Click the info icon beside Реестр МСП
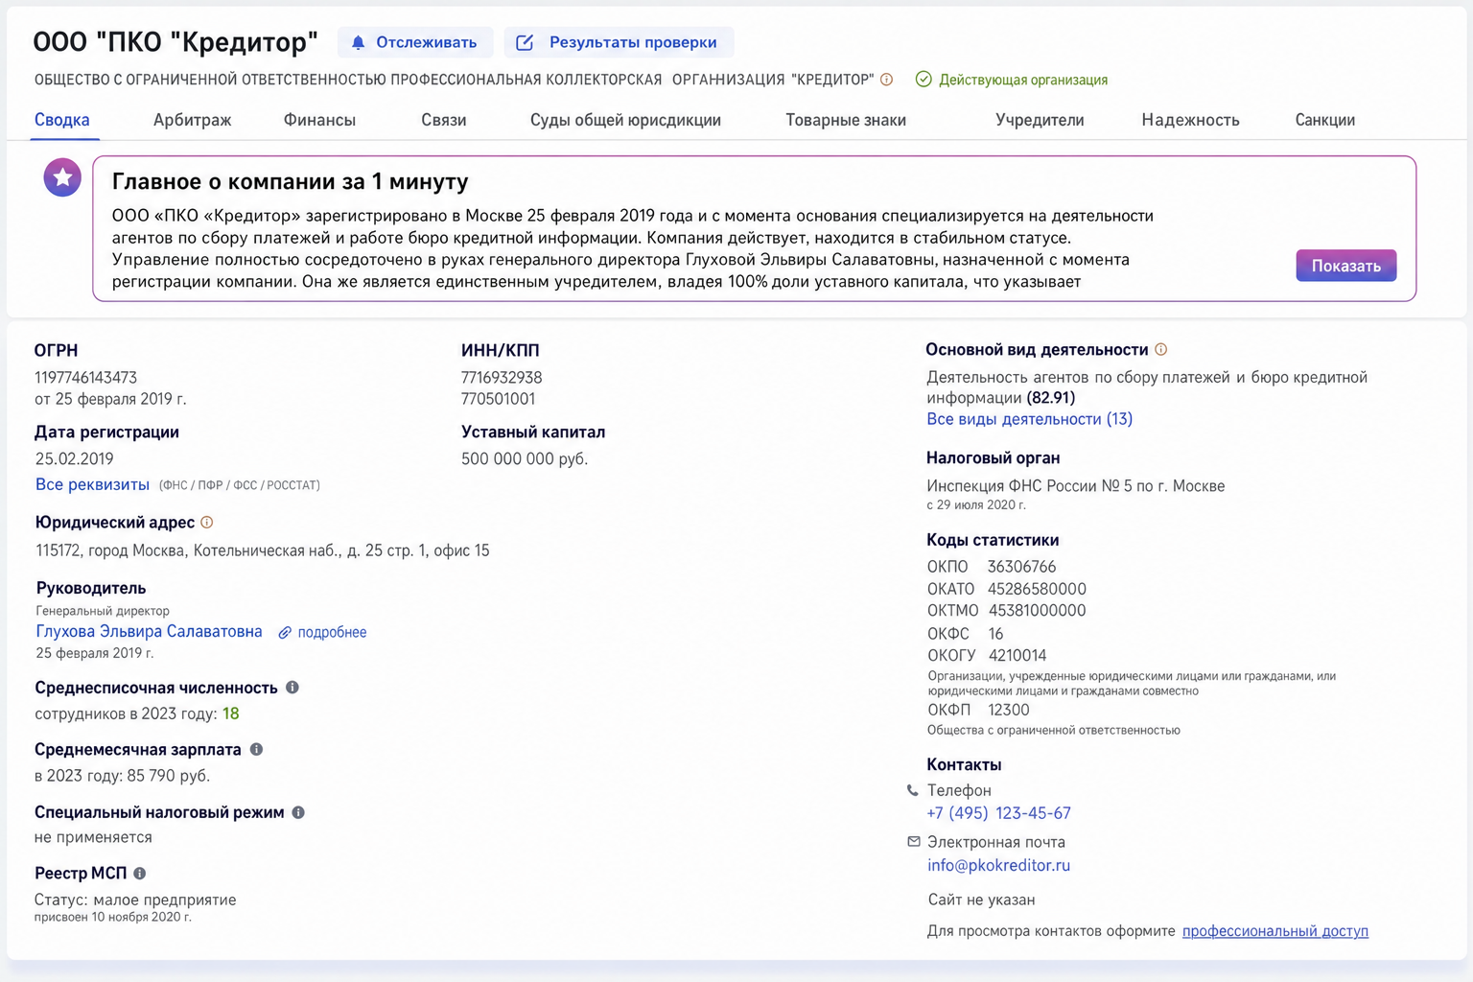This screenshot has width=1473, height=982. tap(140, 874)
